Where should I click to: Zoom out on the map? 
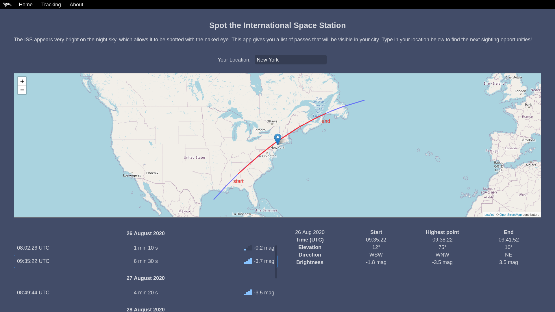[22, 90]
